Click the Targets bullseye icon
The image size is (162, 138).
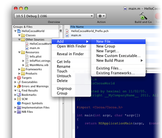(19, 78)
